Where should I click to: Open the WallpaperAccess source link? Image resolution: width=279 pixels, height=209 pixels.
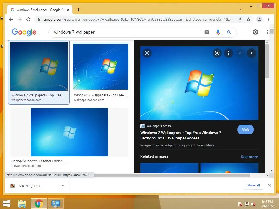(x=156, y=126)
